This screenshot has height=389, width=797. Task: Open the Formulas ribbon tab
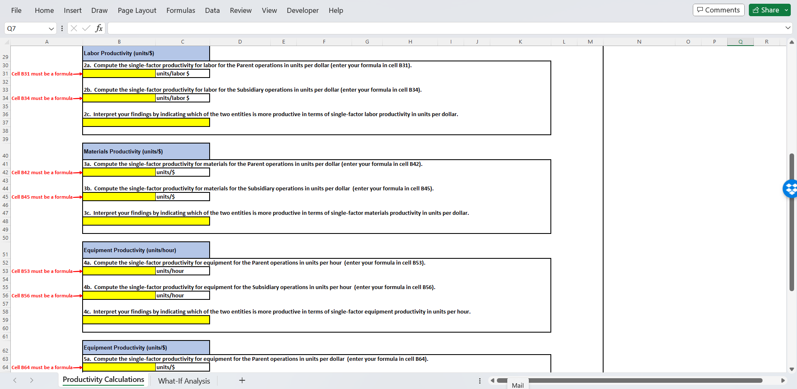pos(181,10)
